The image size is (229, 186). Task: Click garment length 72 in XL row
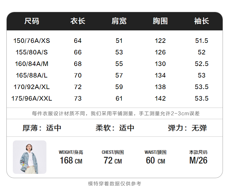78,87
